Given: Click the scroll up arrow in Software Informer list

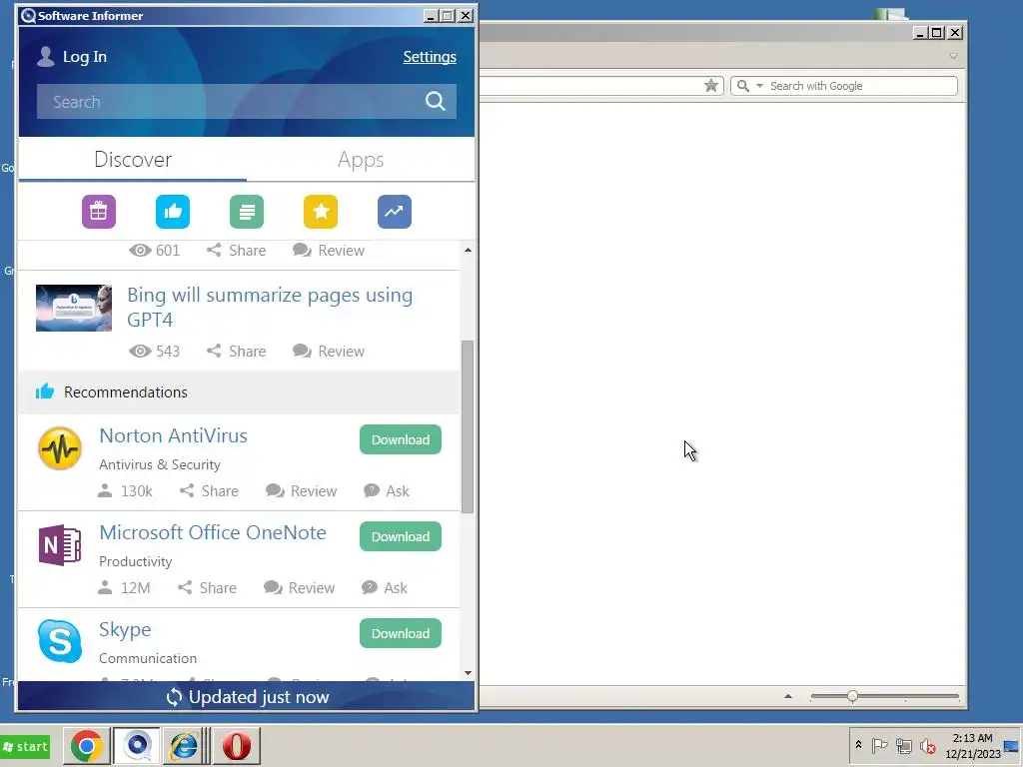Looking at the screenshot, I should pos(468,251).
